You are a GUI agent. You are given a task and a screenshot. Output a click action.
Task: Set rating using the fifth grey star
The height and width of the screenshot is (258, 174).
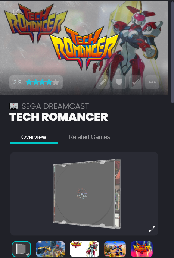pyautogui.click(x=56, y=82)
